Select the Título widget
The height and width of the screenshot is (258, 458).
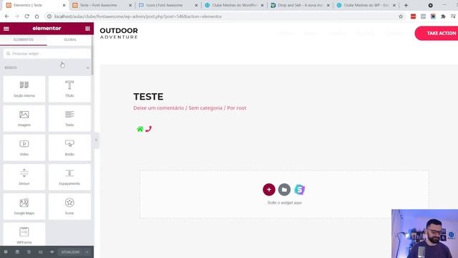coord(69,89)
